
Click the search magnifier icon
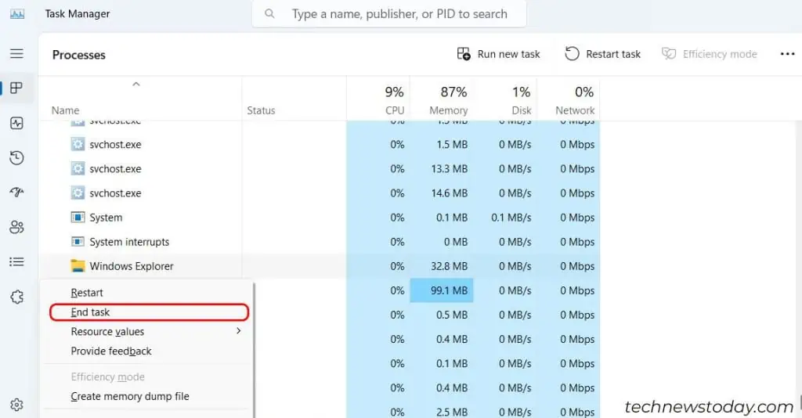coord(269,14)
